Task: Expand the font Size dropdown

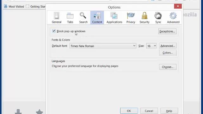Action: 151,46
